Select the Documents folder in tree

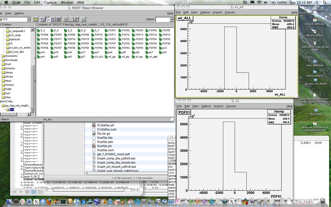pyautogui.click(x=9, y=56)
